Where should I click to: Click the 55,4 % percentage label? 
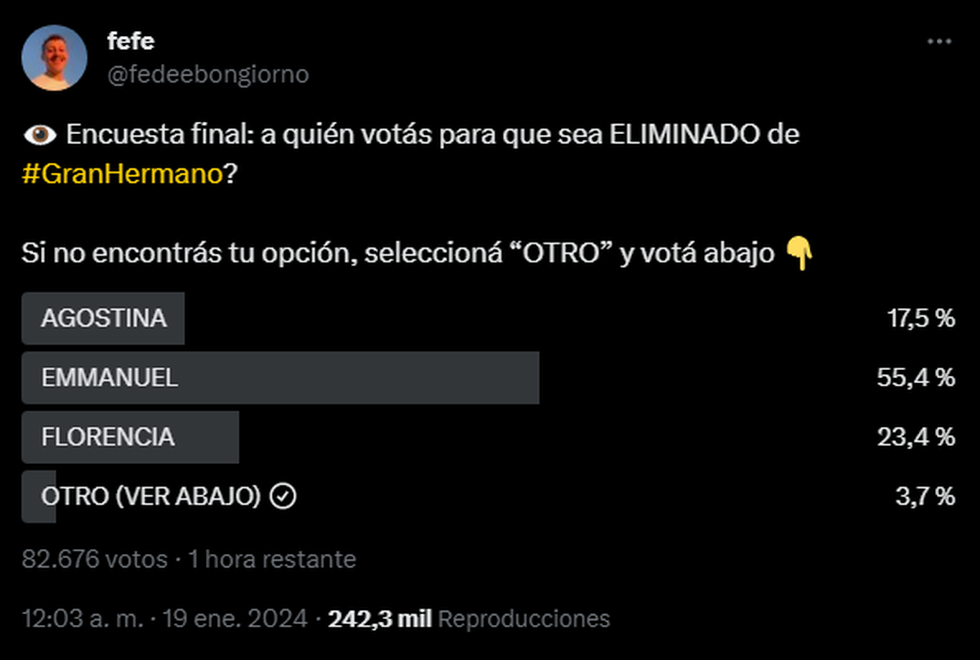coord(919,377)
